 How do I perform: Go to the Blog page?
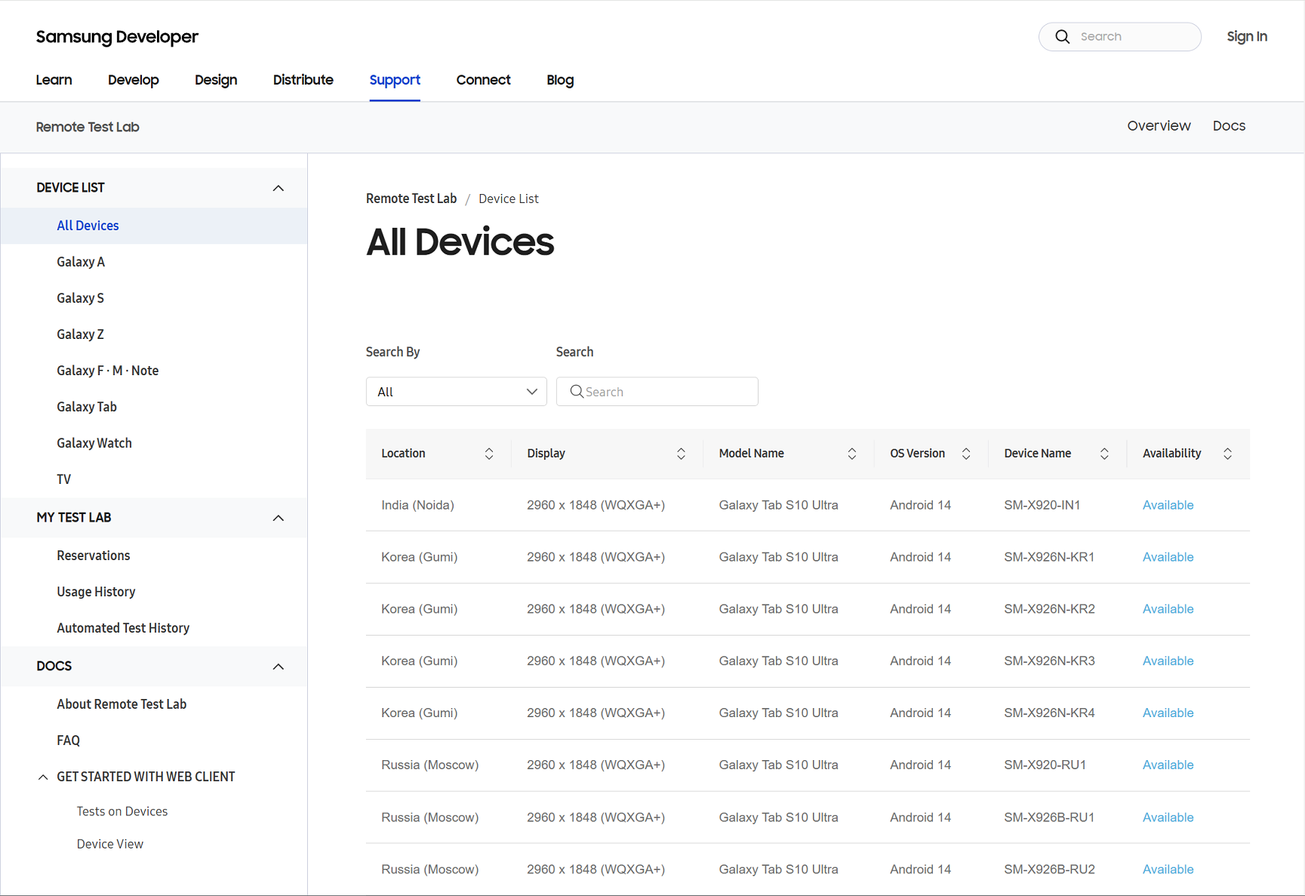(560, 80)
